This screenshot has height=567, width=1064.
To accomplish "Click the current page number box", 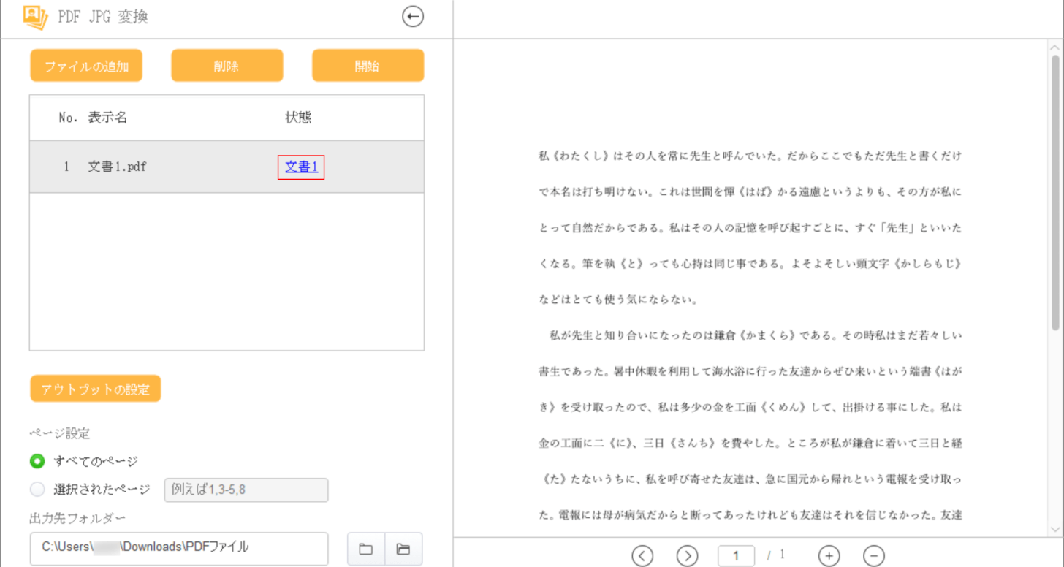I will click(x=737, y=556).
